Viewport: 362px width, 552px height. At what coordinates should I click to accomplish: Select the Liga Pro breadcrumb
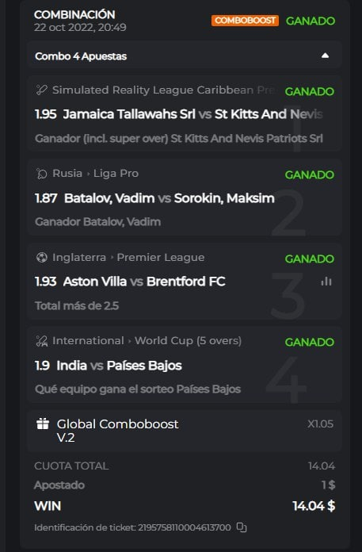point(116,174)
